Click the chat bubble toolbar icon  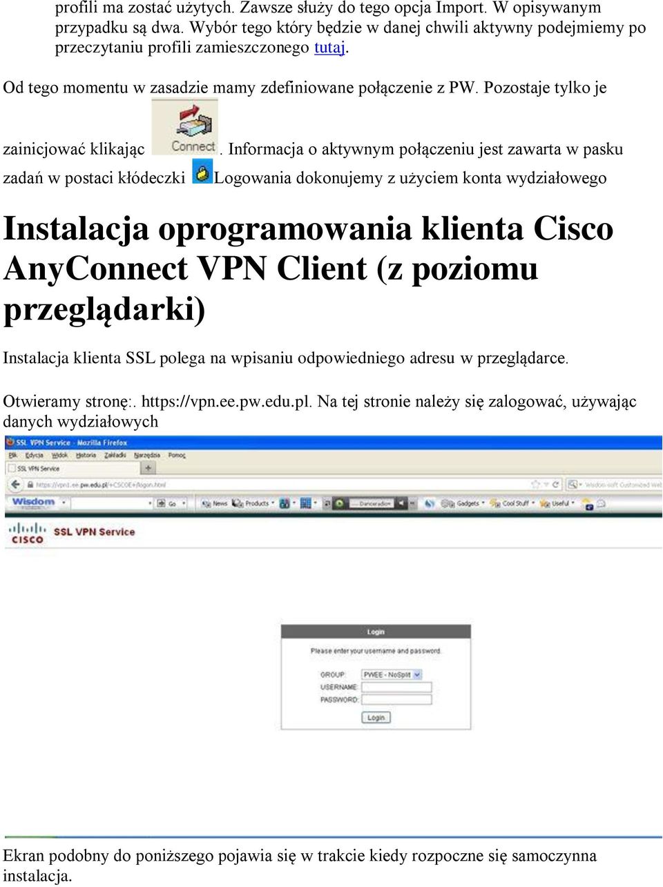[602, 503]
